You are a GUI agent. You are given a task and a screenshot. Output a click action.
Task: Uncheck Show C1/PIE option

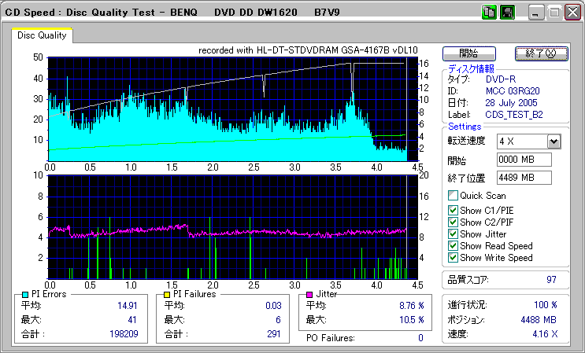(453, 209)
